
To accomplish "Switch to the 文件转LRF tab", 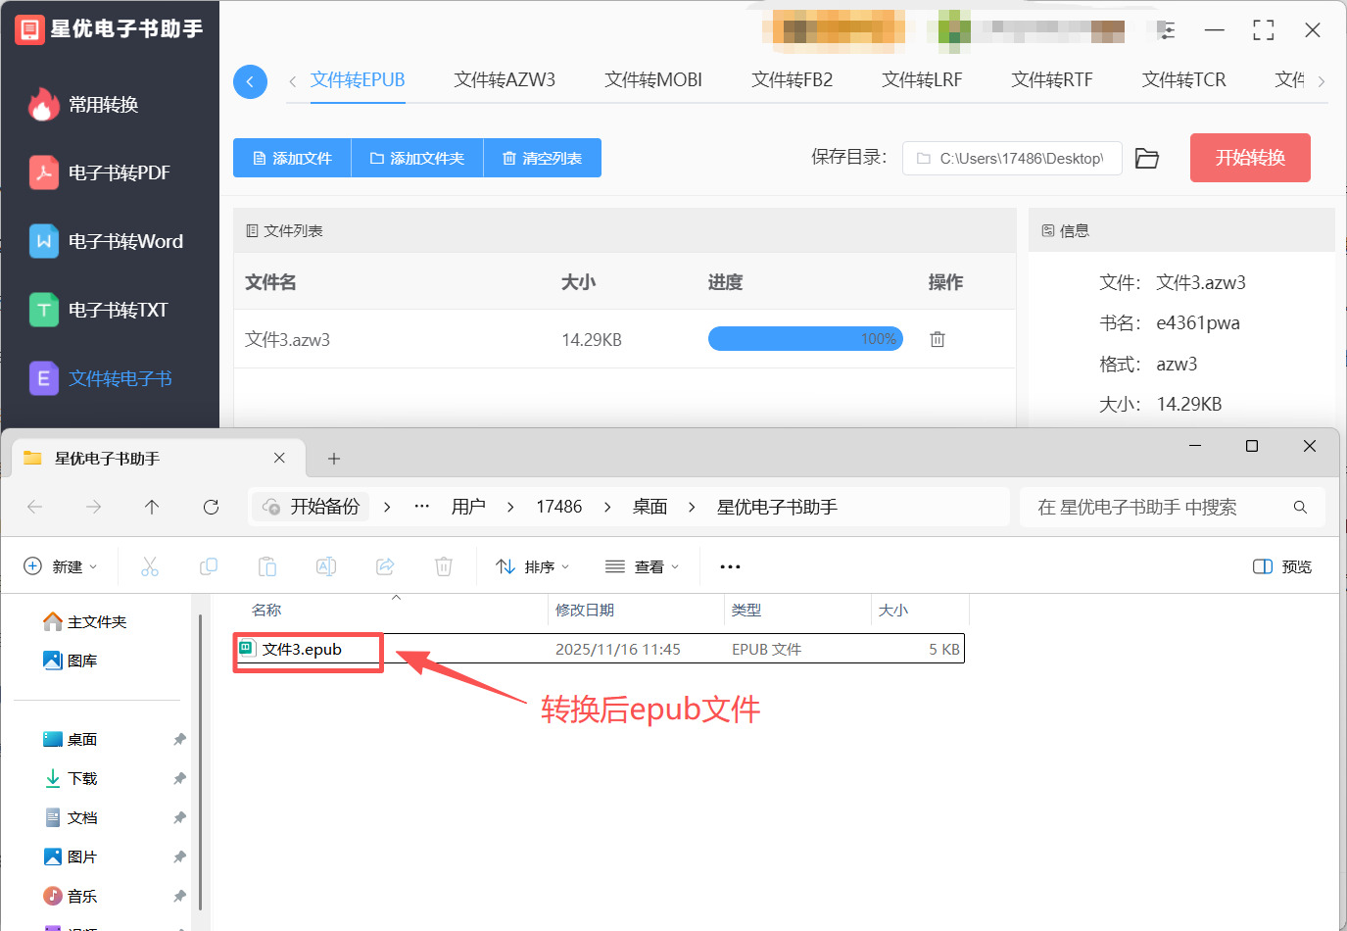I will (x=922, y=80).
